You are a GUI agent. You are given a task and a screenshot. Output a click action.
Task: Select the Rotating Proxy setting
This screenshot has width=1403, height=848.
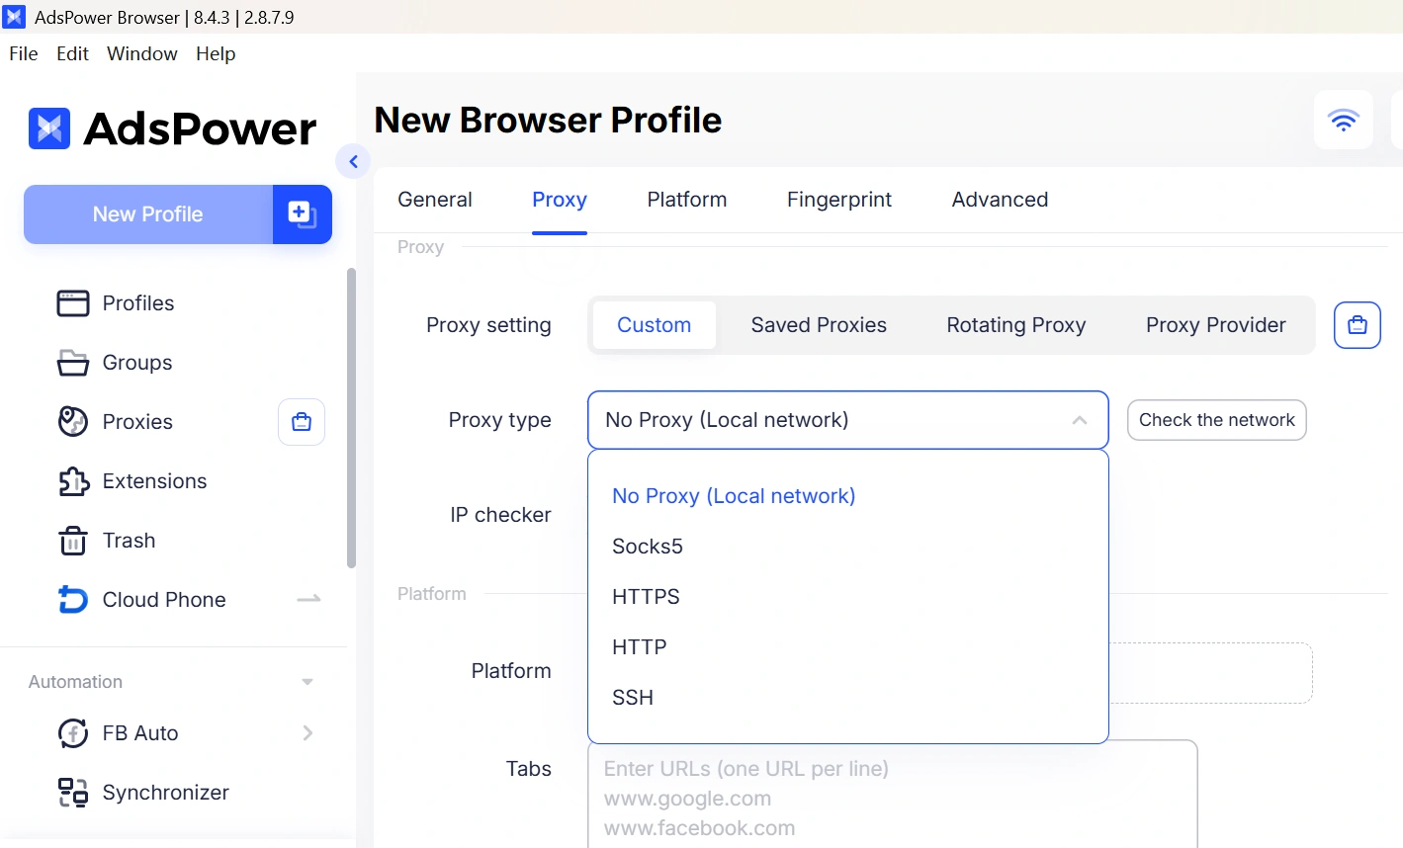click(1016, 325)
